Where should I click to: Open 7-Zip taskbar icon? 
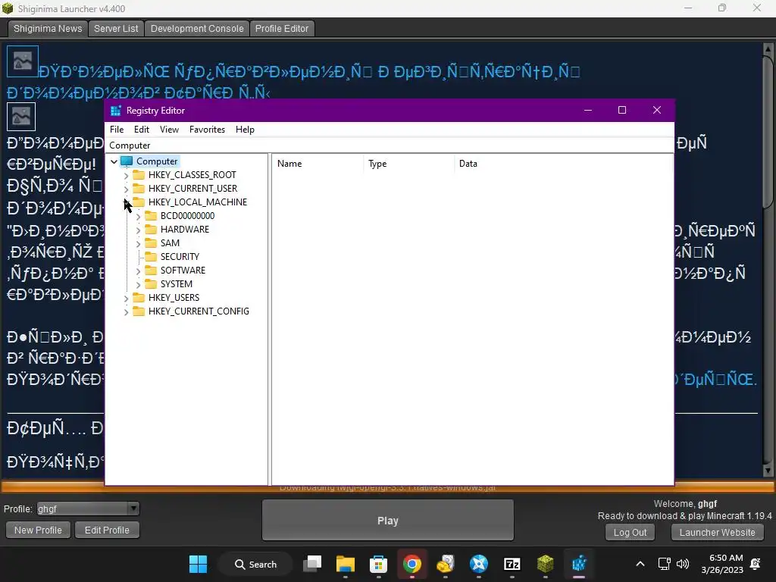click(x=512, y=564)
